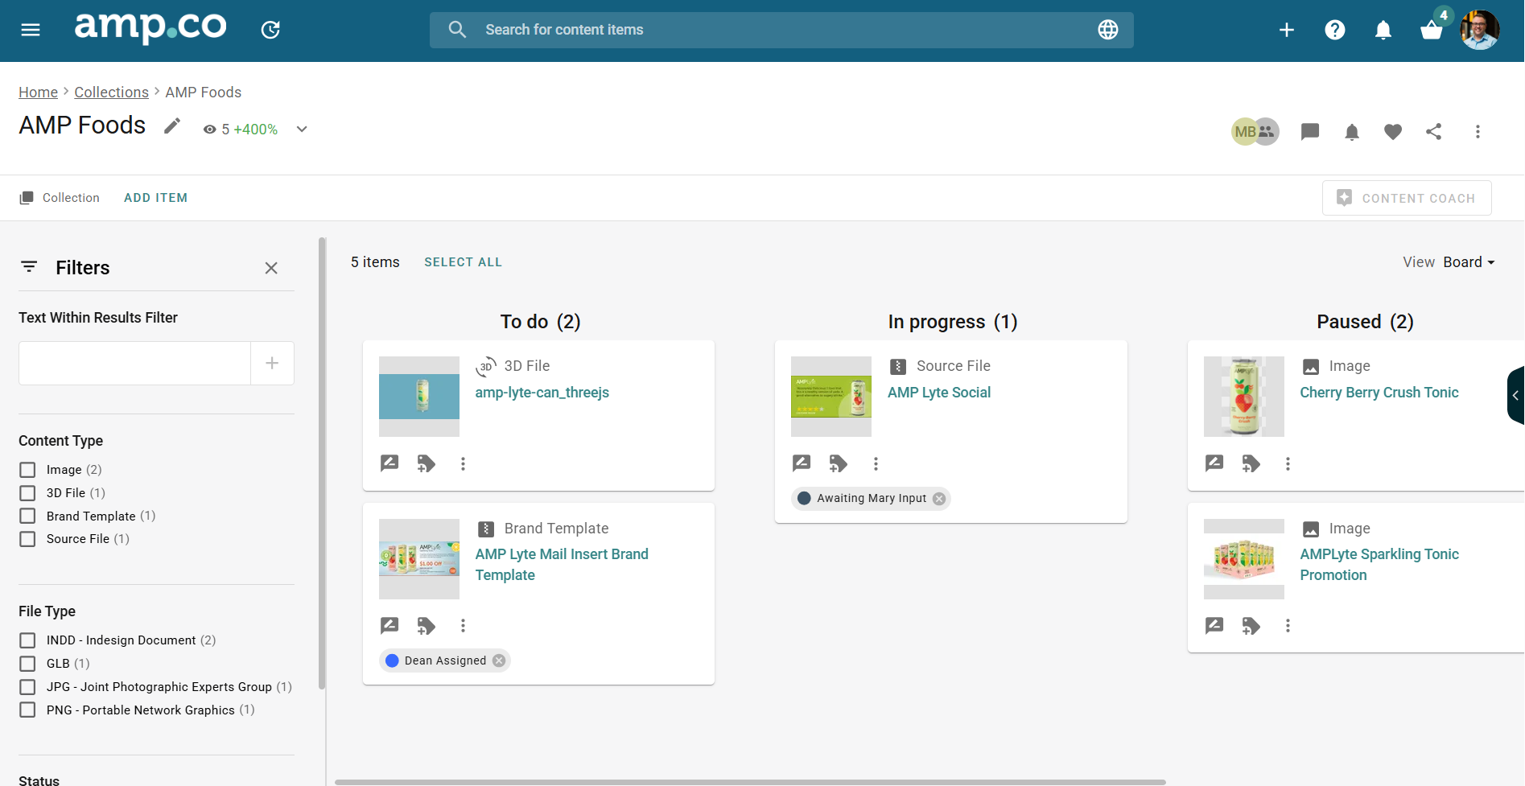Open AMP Lyte Mail Insert thumbnail
Image resolution: width=1525 pixels, height=786 pixels.
[x=419, y=559]
